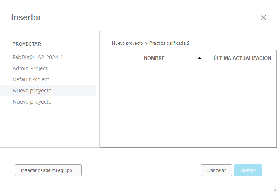The height and width of the screenshot is (193, 277).
Task: Click the breadcrumb chevron separator arrow
Action: pyautogui.click(x=146, y=44)
